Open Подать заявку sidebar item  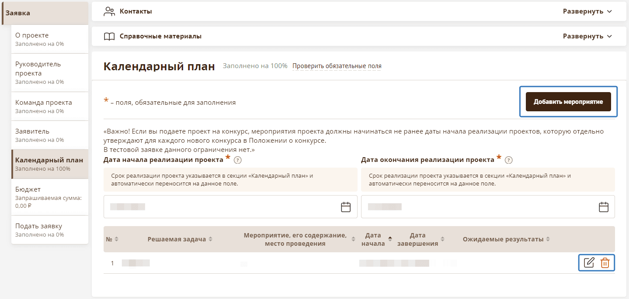49,230
